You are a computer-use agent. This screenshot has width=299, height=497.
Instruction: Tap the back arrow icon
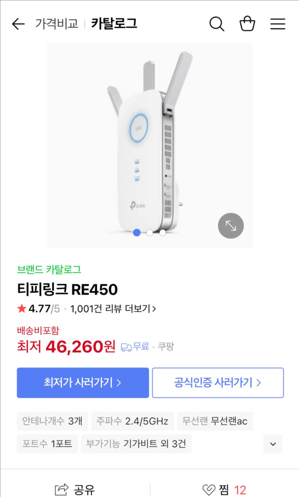(x=18, y=23)
